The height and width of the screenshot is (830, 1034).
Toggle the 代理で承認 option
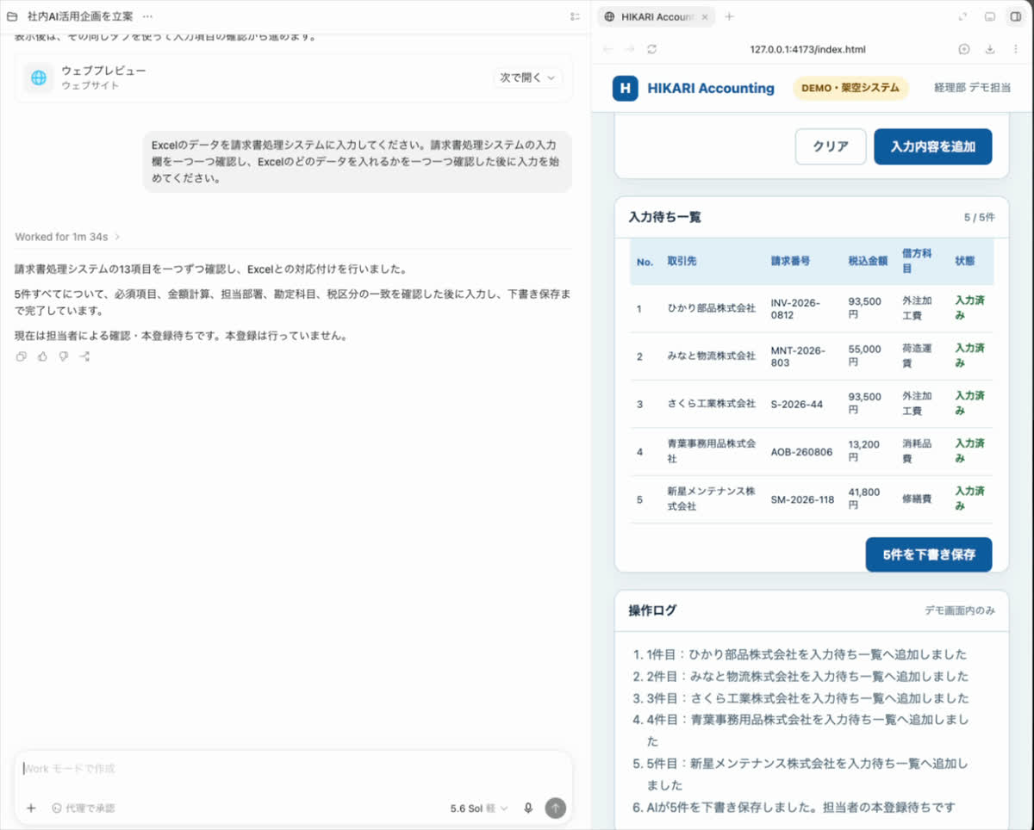coord(83,808)
